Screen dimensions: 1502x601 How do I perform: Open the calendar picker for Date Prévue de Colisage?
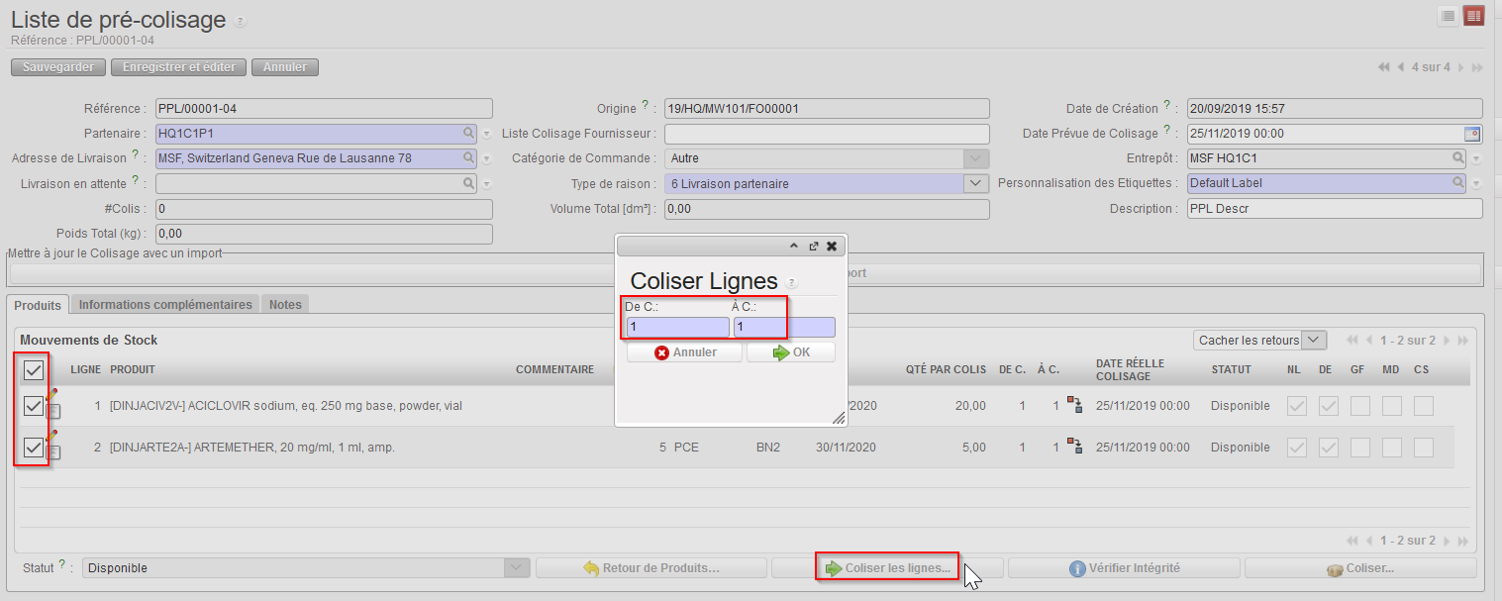pyautogui.click(x=1472, y=134)
